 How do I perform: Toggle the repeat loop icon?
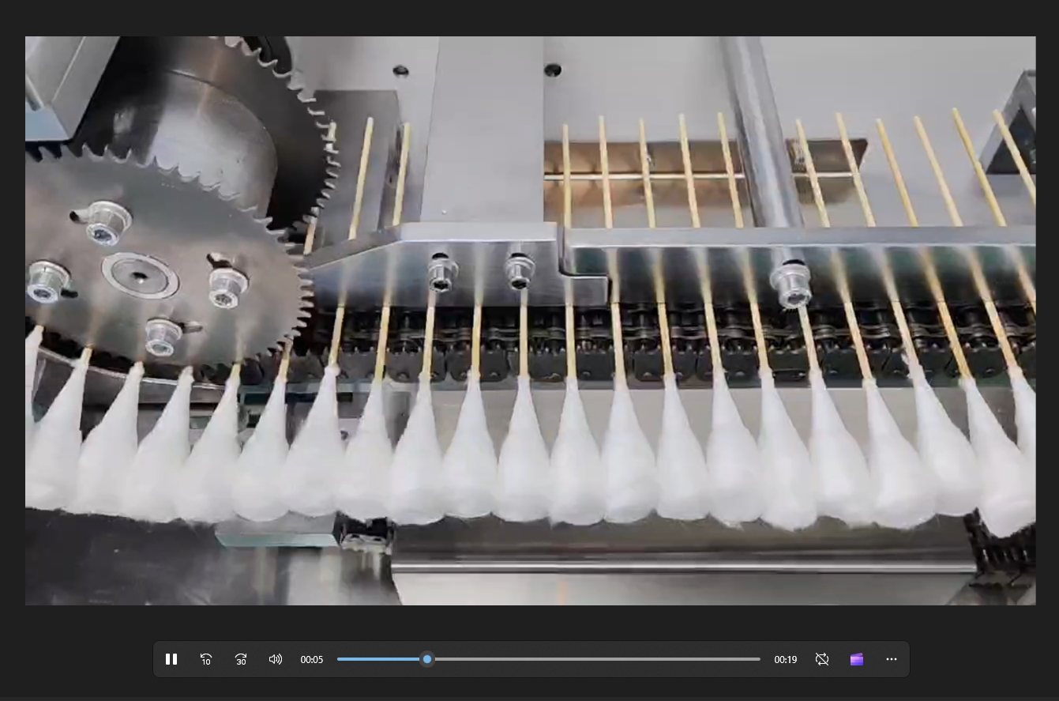822,659
